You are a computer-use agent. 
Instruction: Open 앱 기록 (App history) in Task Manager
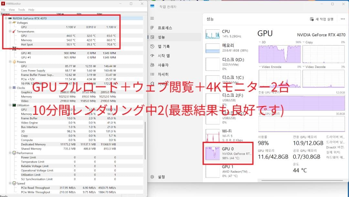tap(152, 46)
